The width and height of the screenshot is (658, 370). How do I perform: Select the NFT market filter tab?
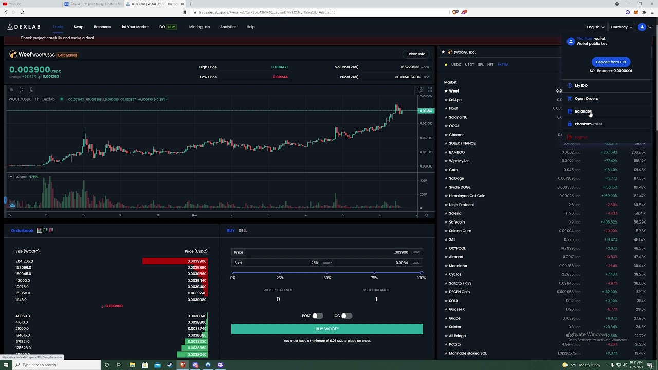[490, 65]
